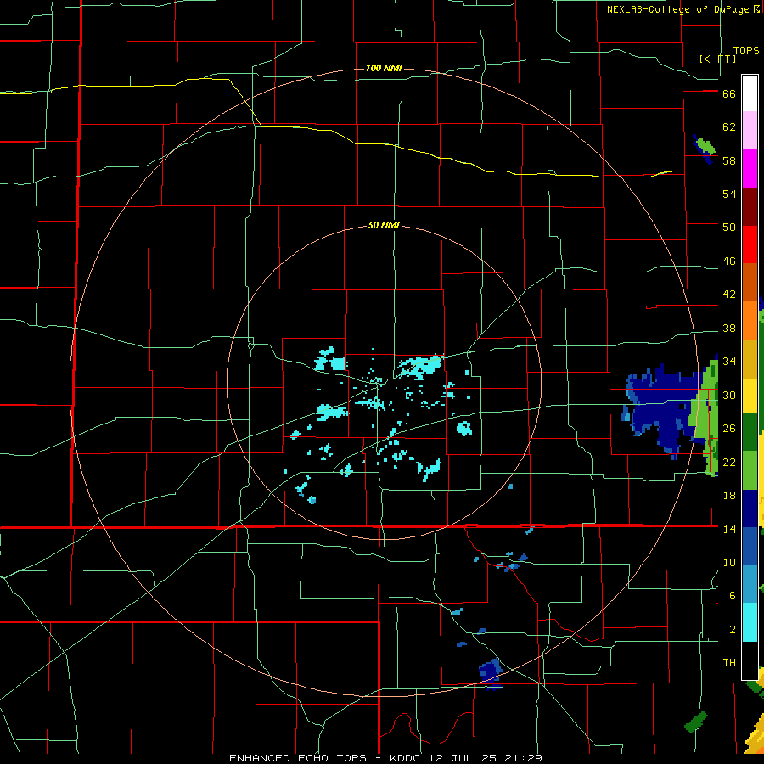The width and height of the screenshot is (764, 764).
Task: Click the magenta 58 kft legend swatch
Action: (x=750, y=169)
